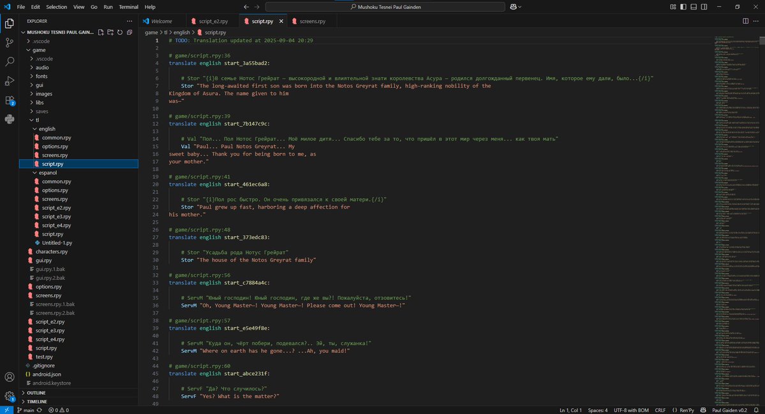Open the Selection menu
This screenshot has height=414, width=765.
pos(57,7)
